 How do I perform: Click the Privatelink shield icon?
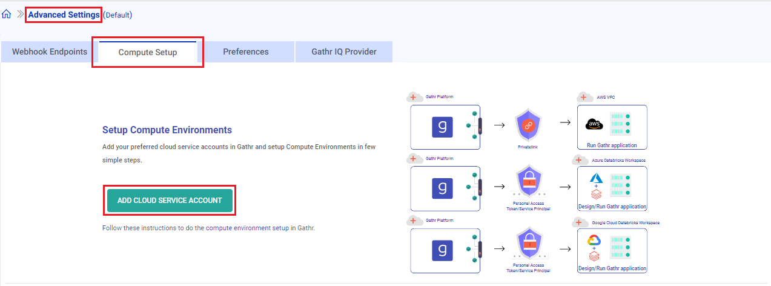526,125
